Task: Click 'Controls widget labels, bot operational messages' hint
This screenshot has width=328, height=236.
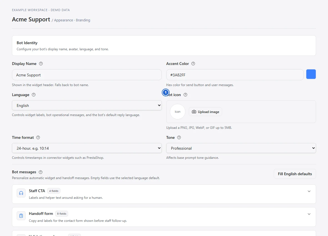Action: pyautogui.click(x=76, y=115)
